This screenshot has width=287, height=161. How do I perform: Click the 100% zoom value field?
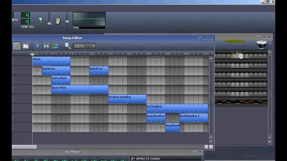point(82,46)
